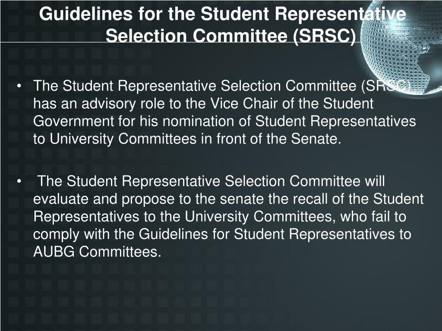Click the line 'to University Committees in front of the Senate.'
Screen dimensions: 442x331
point(187,139)
